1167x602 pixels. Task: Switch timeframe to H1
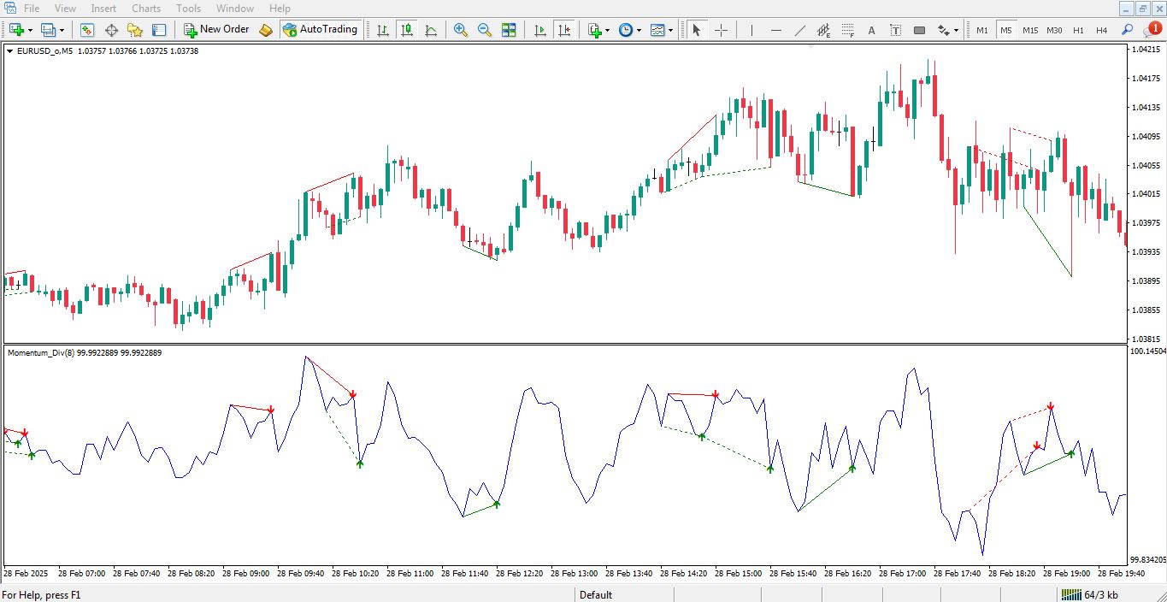tap(1078, 30)
